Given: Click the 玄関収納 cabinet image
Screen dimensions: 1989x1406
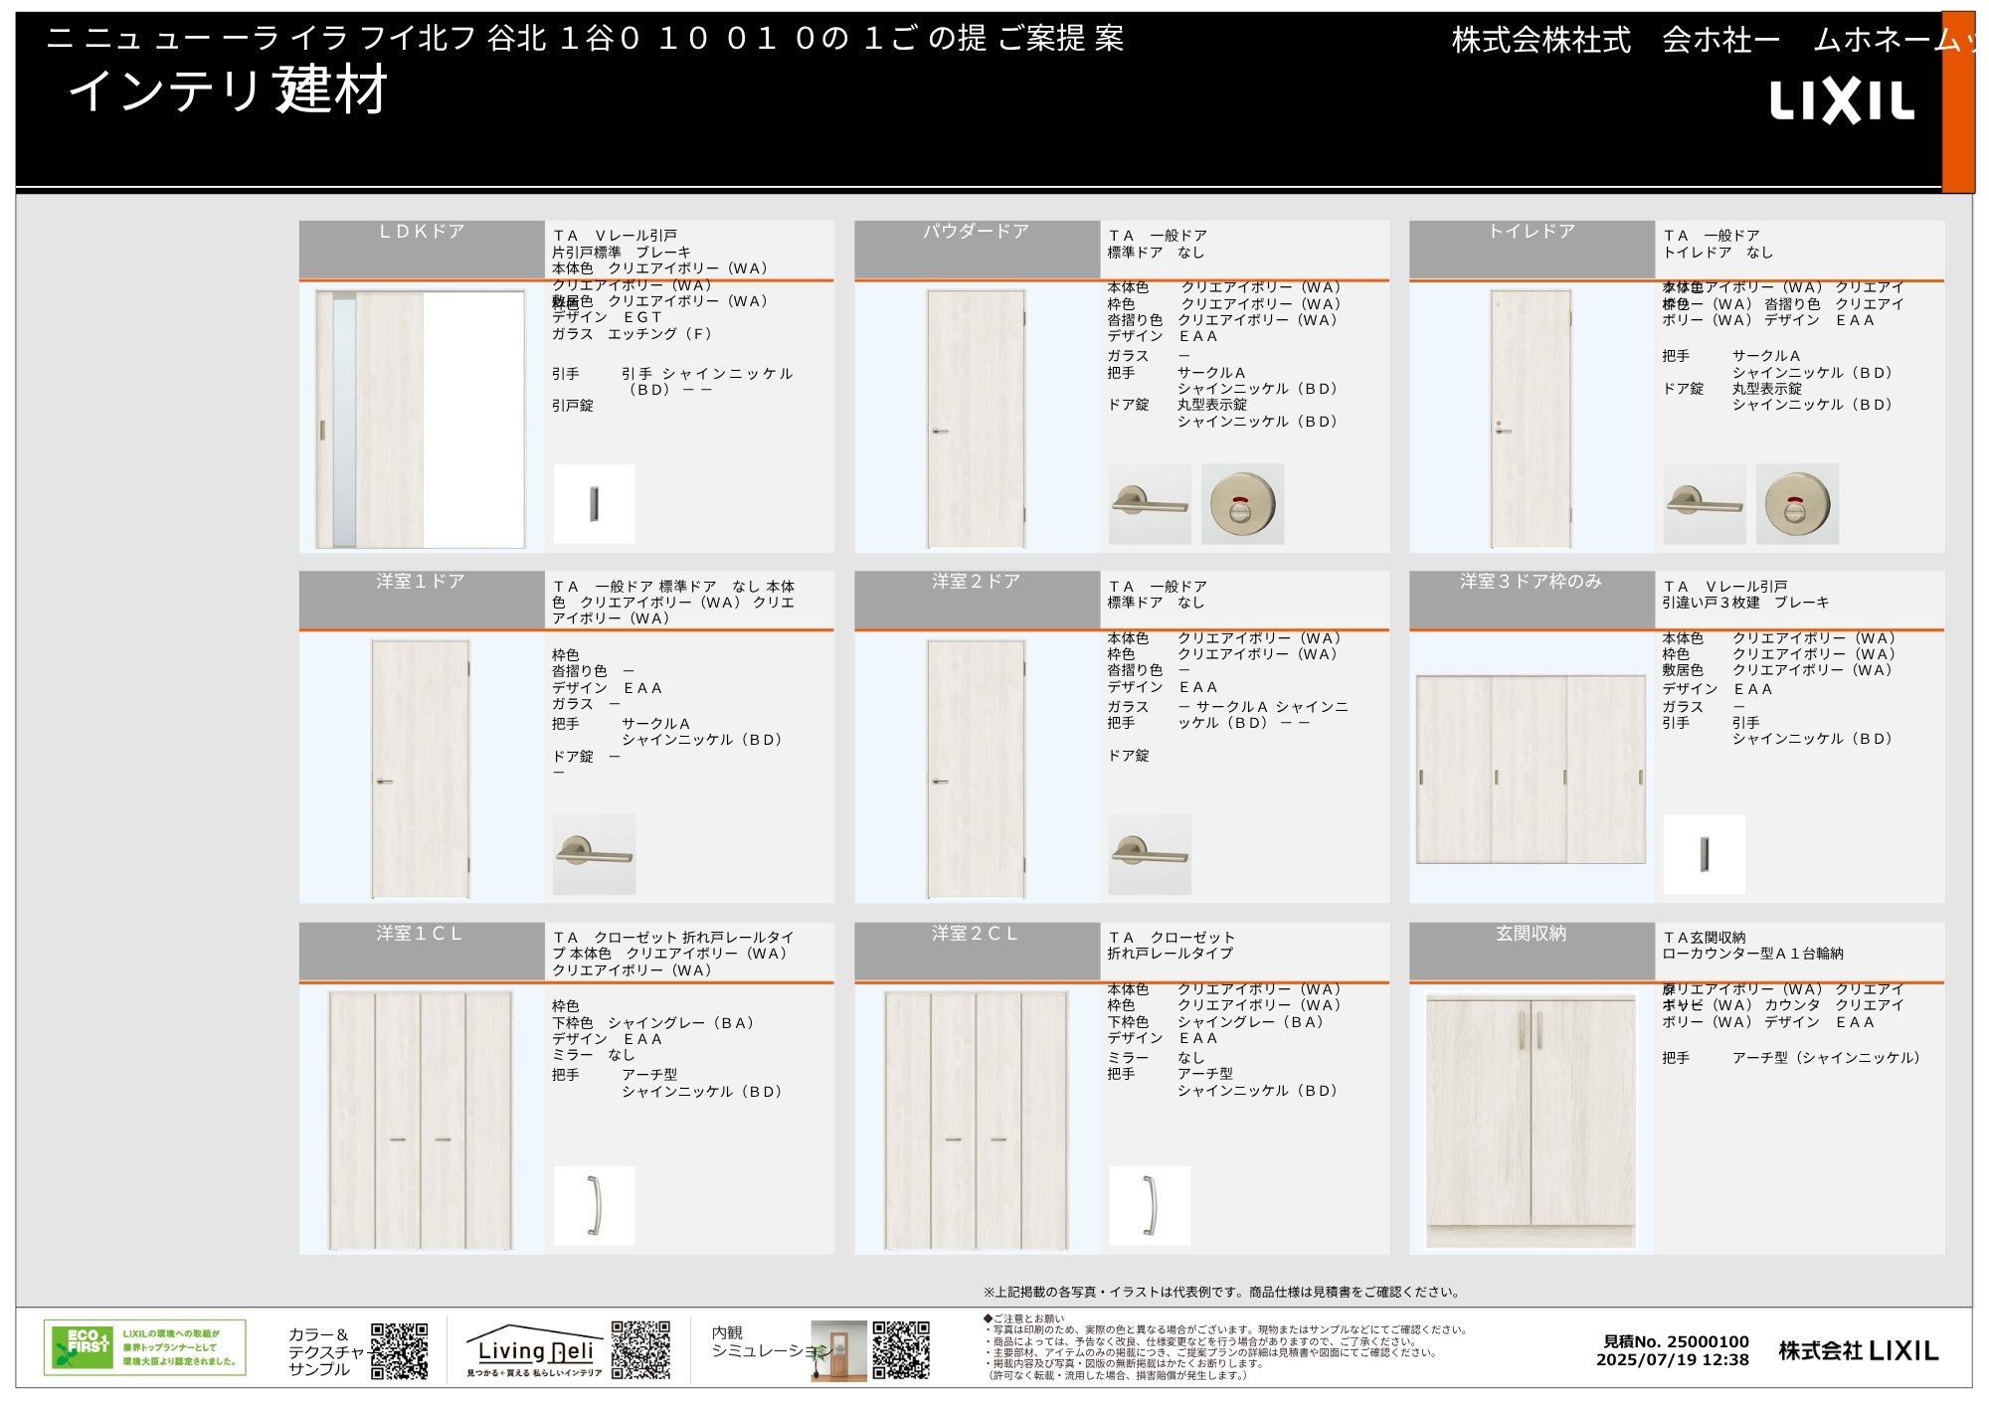Looking at the screenshot, I should (1531, 1121).
